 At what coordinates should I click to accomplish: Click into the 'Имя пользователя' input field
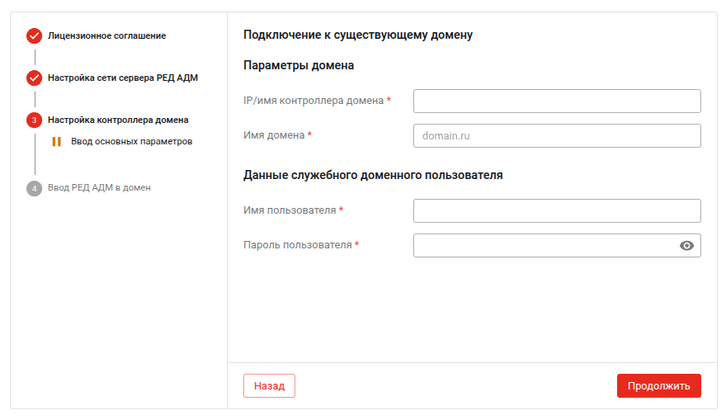click(x=556, y=210)
